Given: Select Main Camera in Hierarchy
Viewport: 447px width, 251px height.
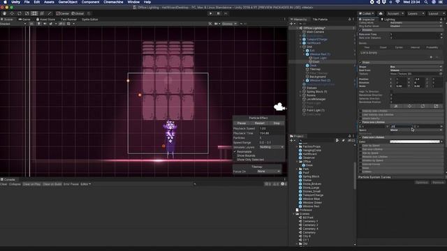Looking at the screenshot, I should 315,32.
